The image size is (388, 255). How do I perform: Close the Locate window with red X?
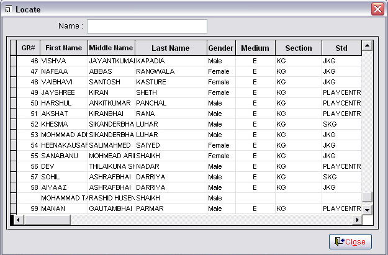click(x=377, y=9)
